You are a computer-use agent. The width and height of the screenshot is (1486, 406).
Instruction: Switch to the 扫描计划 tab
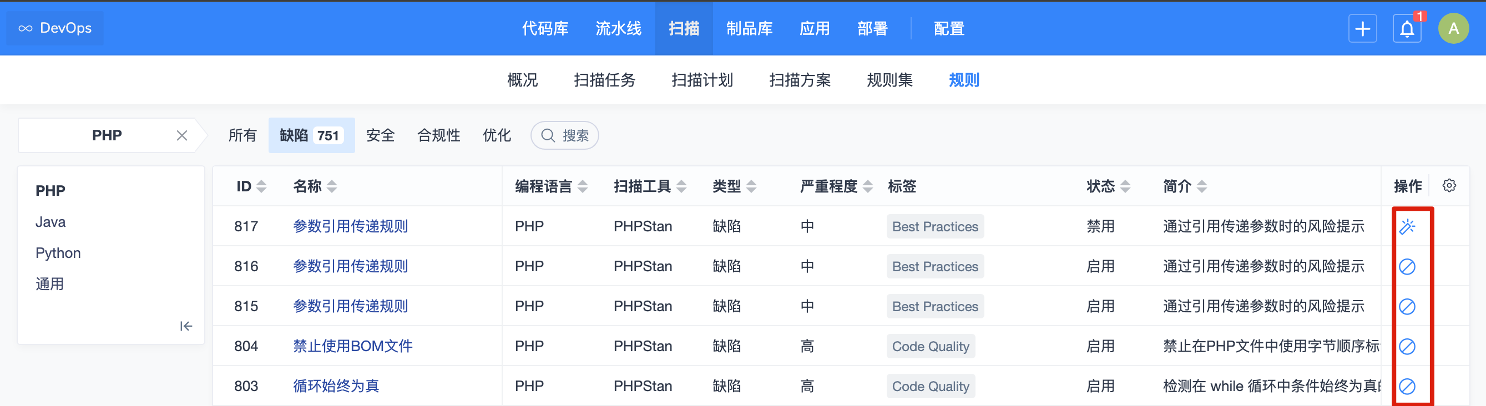702,79
